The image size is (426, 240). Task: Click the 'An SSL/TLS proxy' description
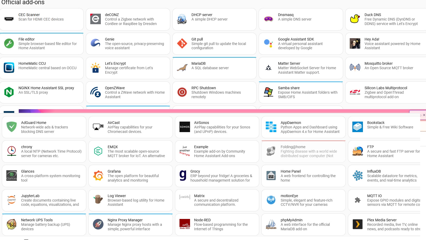pyautogui.click(x=33, y=92)
